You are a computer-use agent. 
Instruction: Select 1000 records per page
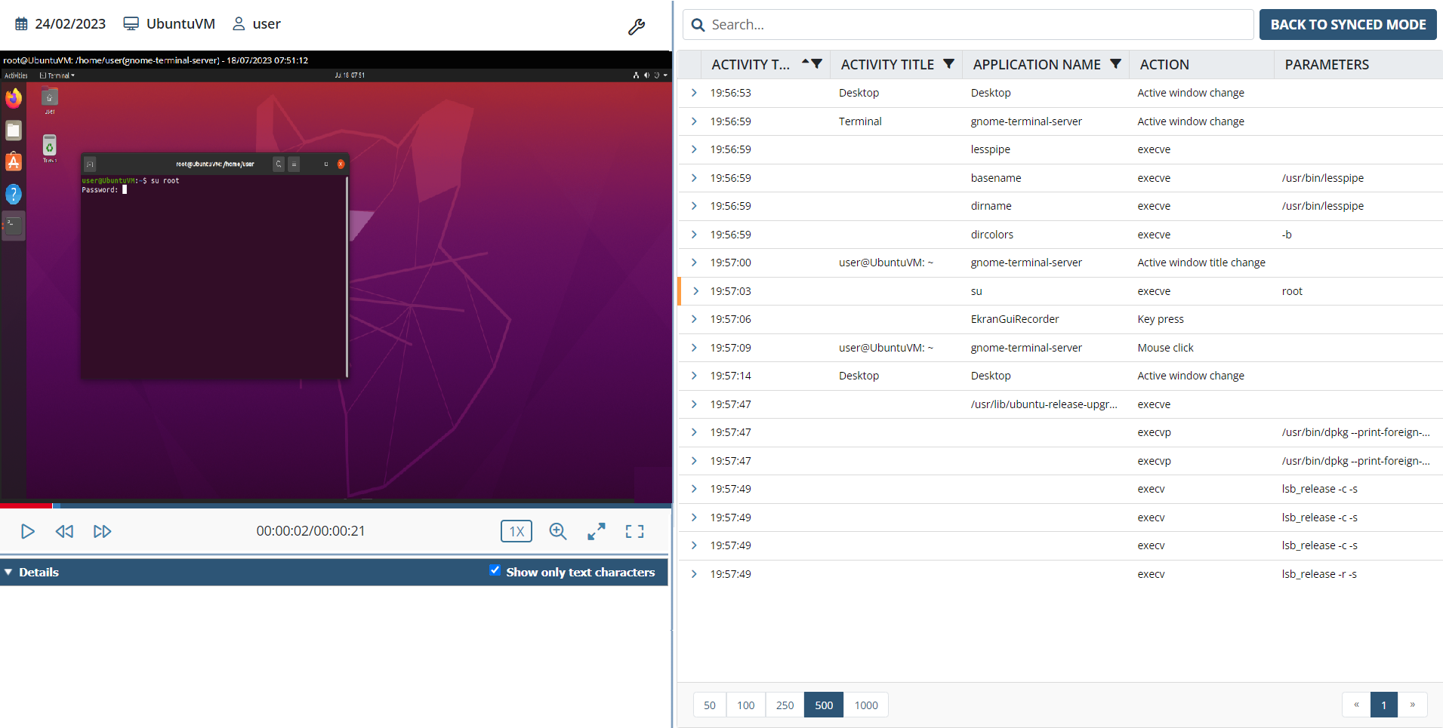(x=866, y=705)
